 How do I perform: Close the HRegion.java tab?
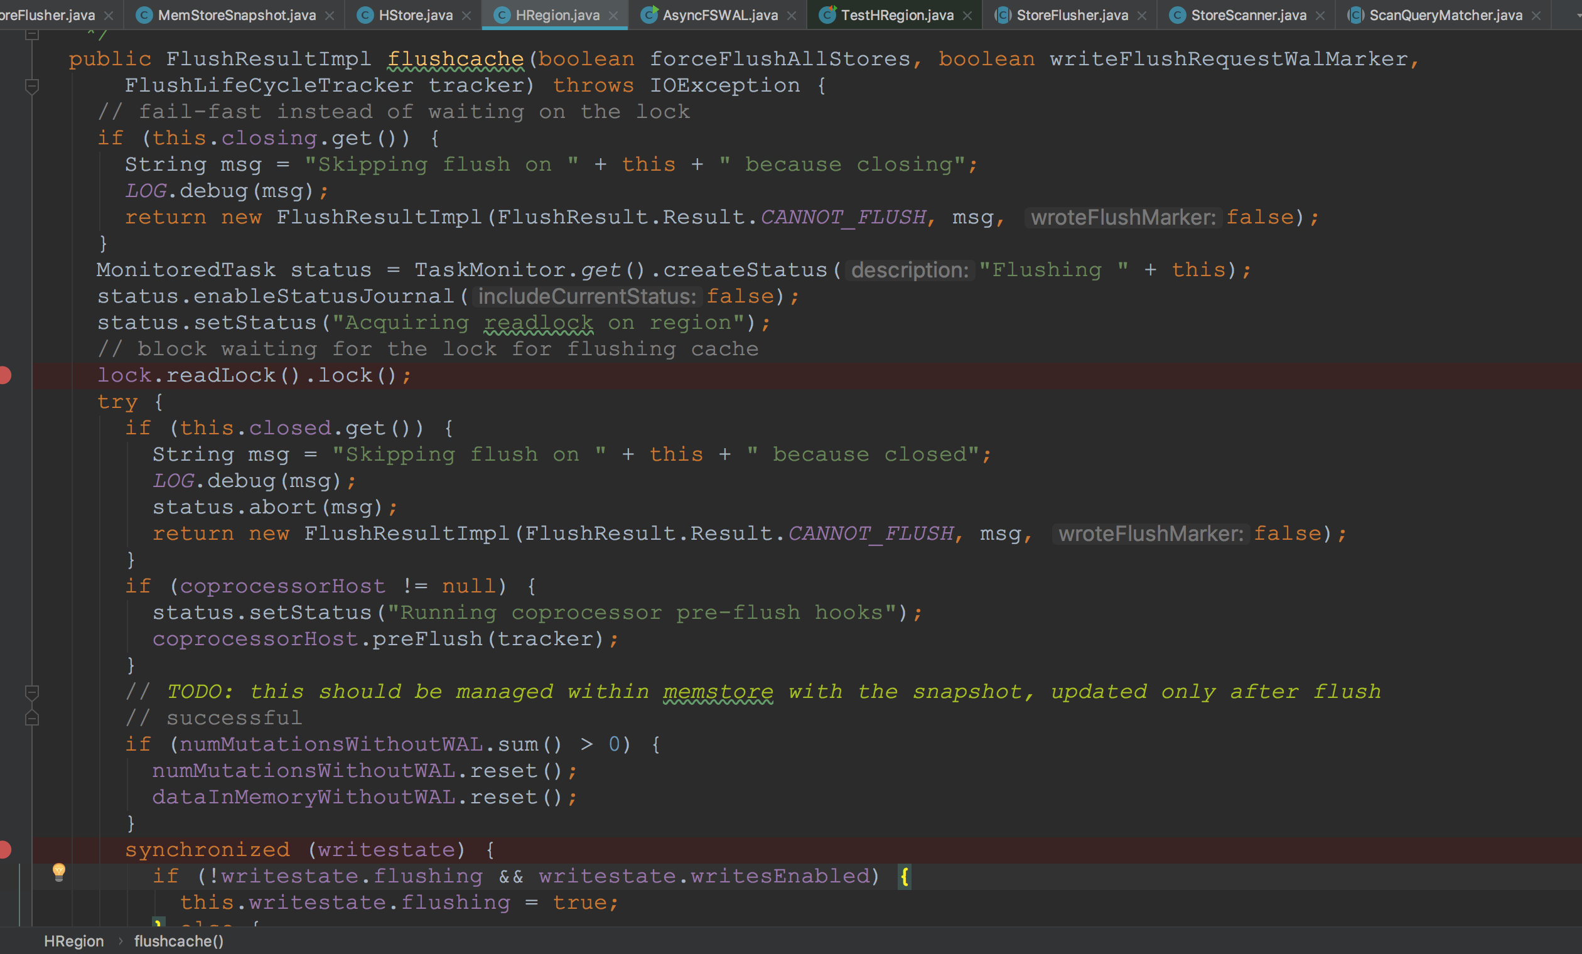613,16
